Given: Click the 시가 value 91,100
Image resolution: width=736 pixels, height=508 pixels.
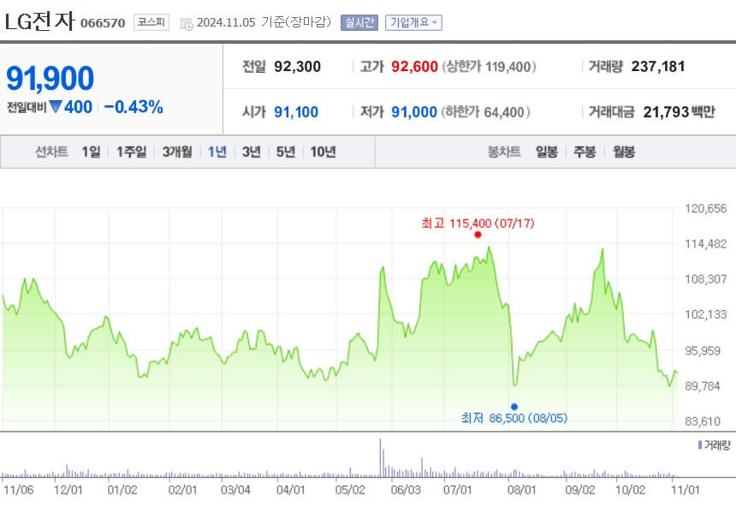Looking at the screenshot, I should [x=296, y=112].
